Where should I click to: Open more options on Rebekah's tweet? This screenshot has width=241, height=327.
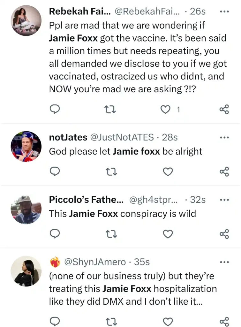pos(224,11)
